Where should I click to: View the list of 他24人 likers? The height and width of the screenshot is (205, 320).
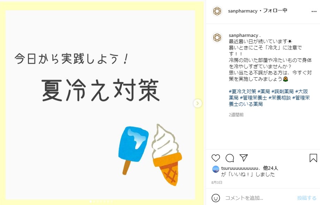271,168
